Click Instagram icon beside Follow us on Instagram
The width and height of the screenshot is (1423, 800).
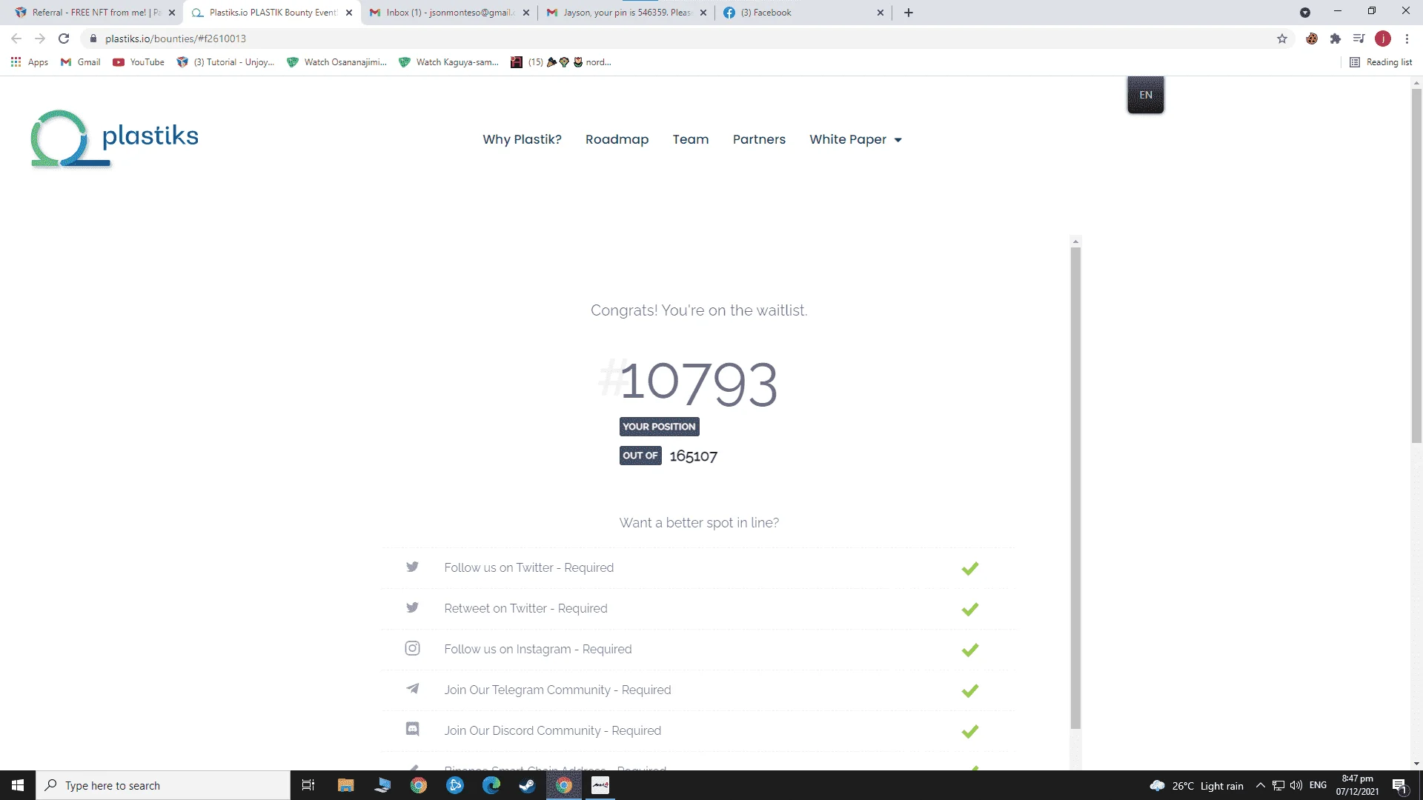(412, 648)
